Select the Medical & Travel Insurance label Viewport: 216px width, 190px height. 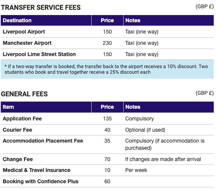(37, 170)
